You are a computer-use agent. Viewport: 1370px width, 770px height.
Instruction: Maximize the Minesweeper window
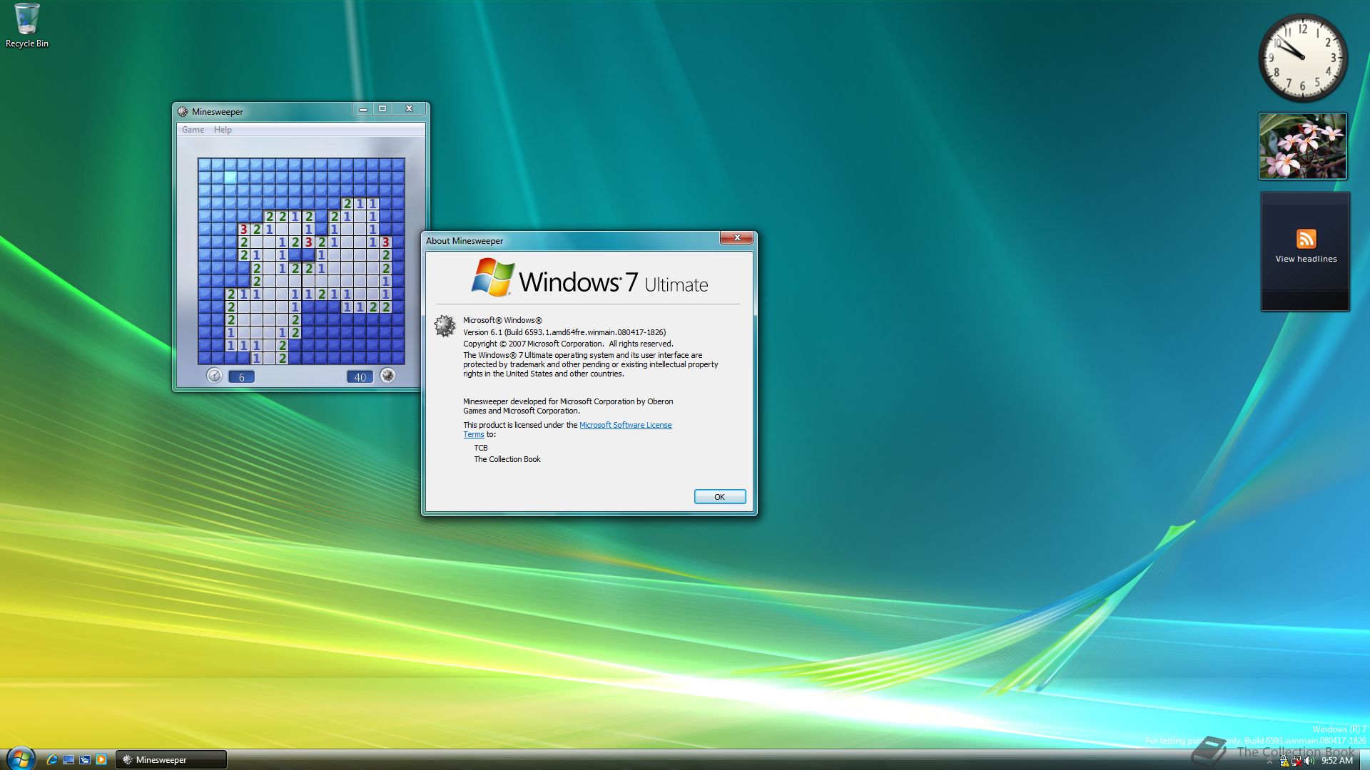[382, 109]
